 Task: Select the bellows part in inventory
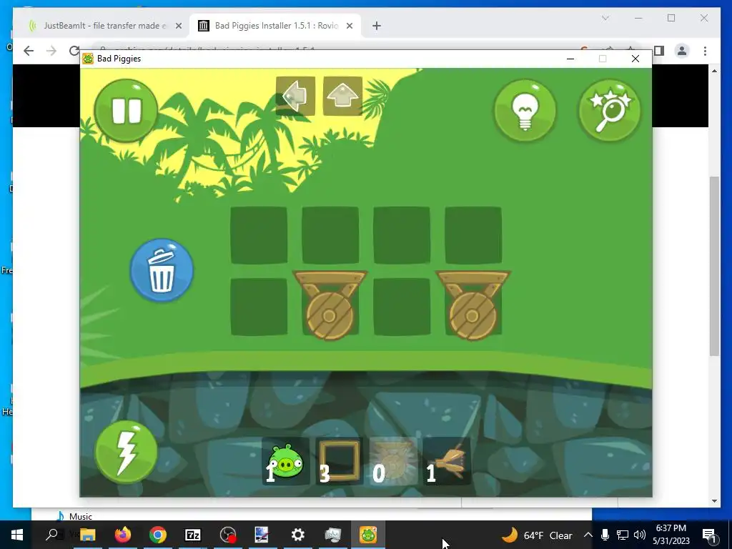447,461
